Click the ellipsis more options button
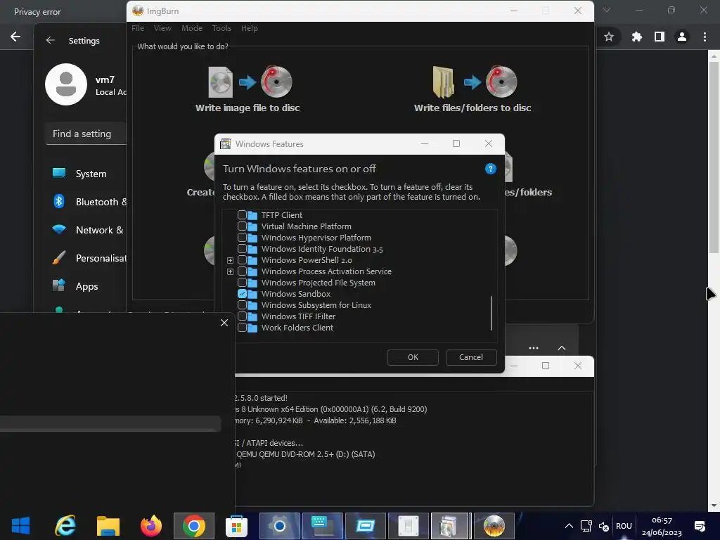 click(x=533, y=348)
